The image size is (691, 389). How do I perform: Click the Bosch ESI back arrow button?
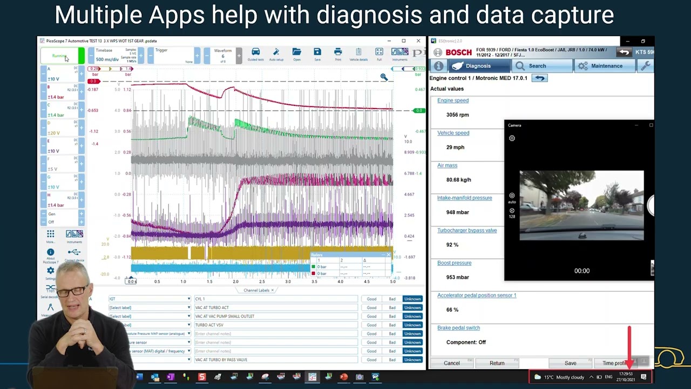click(x=624, y=52)
